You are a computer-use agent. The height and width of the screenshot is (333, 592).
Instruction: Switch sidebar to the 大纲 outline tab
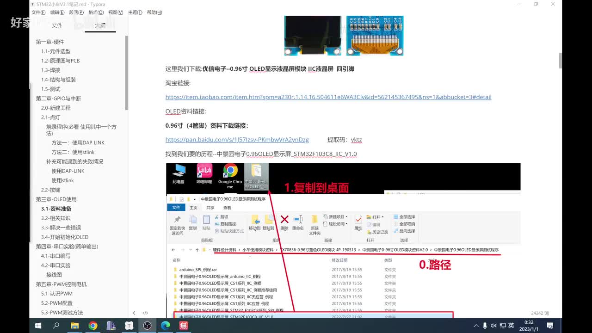pyautogui.click(x=100, y=25)
